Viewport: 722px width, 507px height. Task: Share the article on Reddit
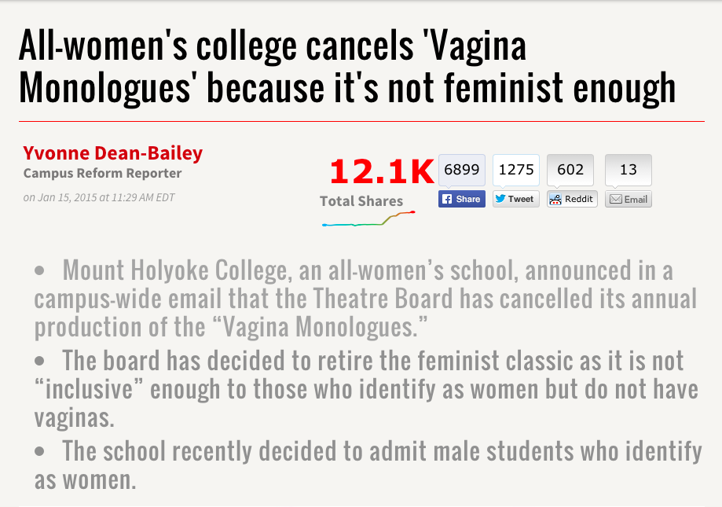pyautogui.click(x=572, y=199)
